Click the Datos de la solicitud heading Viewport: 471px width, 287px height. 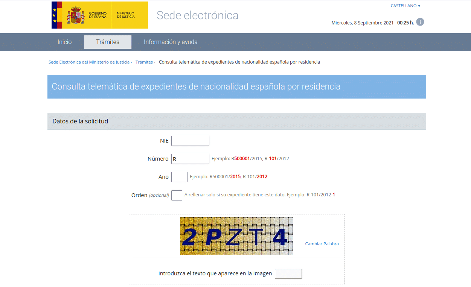[x=80, y=121]
